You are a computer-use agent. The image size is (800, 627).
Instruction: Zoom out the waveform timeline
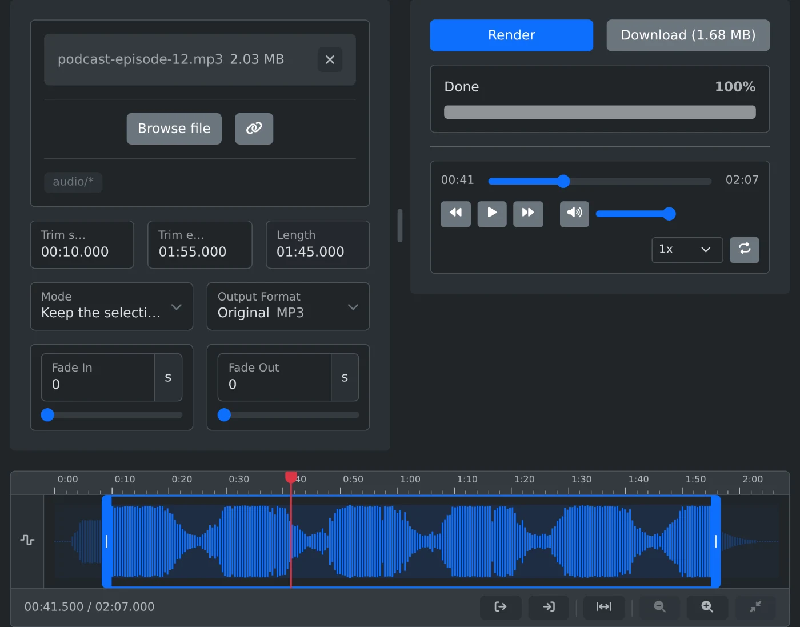(659, 607)
